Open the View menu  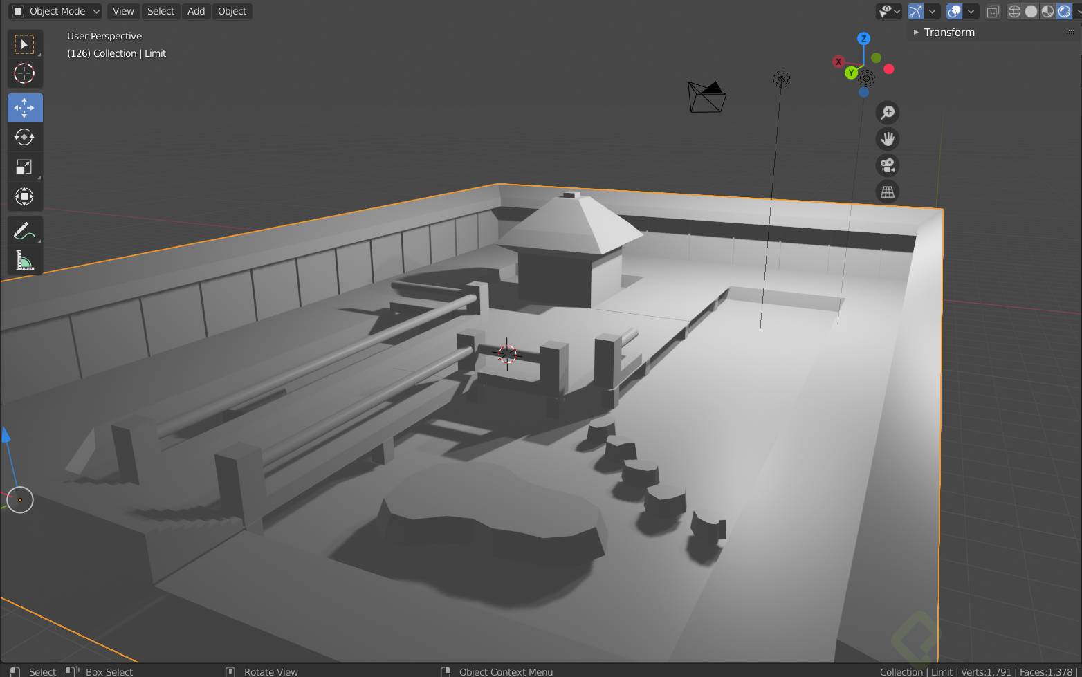tap(123, 11)
